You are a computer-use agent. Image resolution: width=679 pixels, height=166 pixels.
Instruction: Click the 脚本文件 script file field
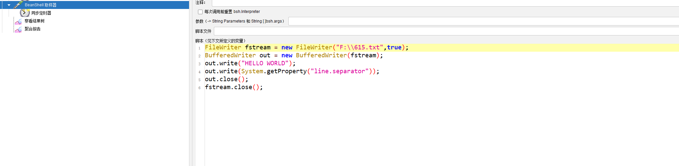(x=446, y=31)
